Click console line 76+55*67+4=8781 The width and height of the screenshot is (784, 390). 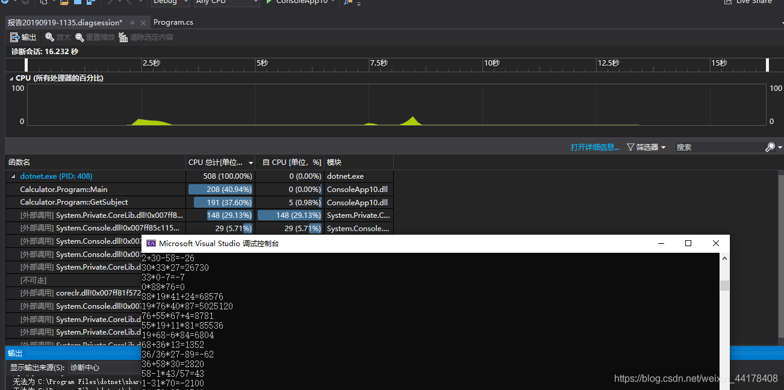178,316
